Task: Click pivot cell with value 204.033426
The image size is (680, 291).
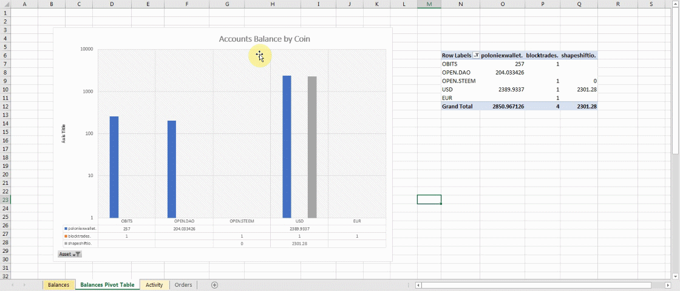Action: click(x=502, y=72)
